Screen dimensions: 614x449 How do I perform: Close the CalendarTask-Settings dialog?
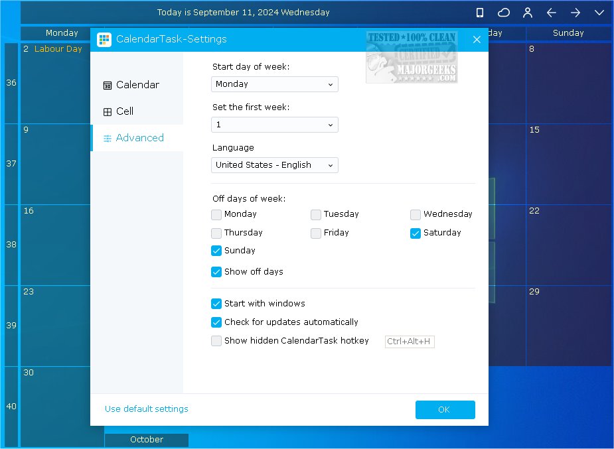(x=477, y=40)
